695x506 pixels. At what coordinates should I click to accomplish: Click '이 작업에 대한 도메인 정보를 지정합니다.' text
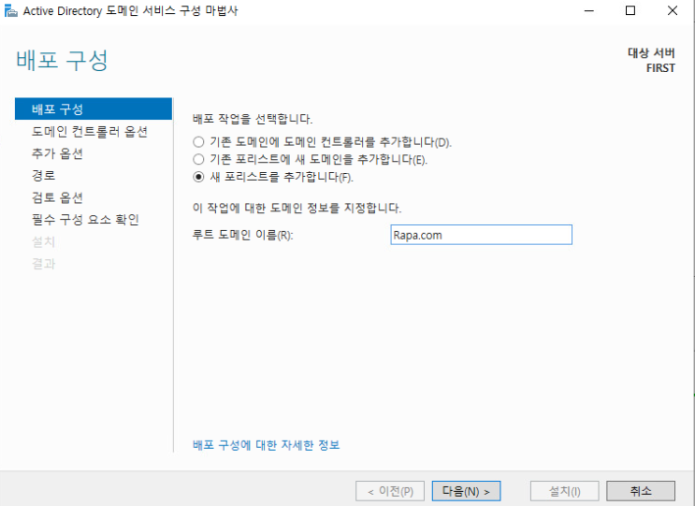[x=297, y=208]
